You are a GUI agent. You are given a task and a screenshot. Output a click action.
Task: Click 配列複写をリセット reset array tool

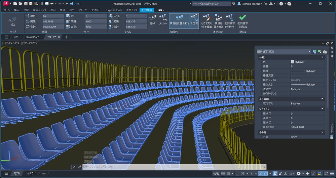click(x=229, y=21)
